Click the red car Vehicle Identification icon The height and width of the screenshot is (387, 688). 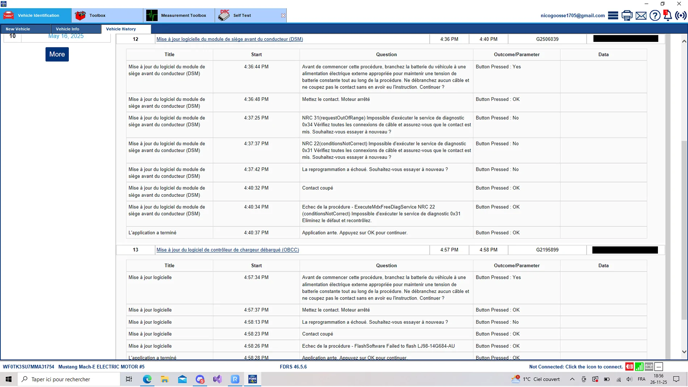pos(9,15)
